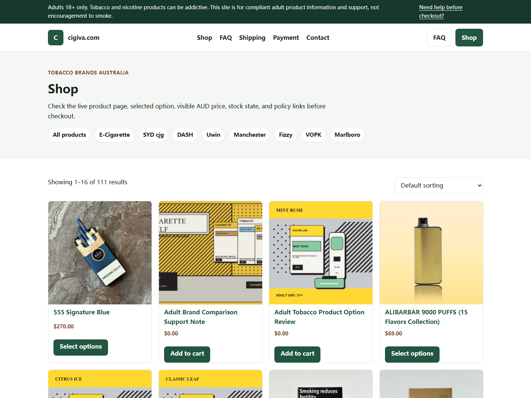Open the Mint Rush product option review image

321,253
